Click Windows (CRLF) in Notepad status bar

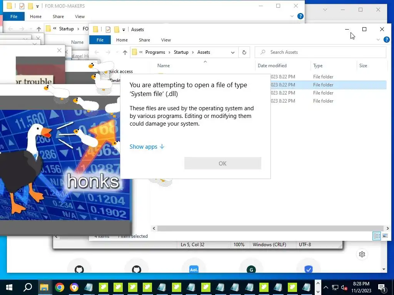click(x=269, y=245)
